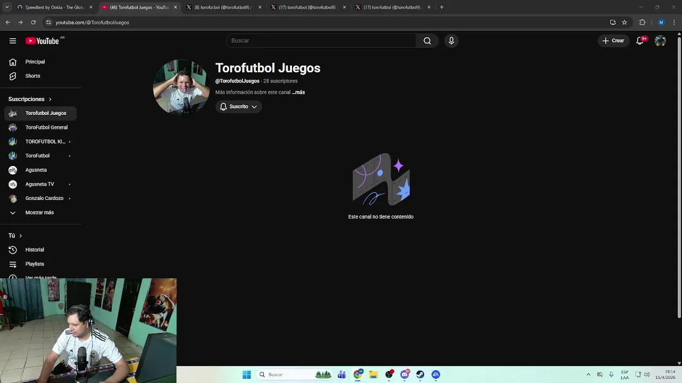Go to YouTube home via logo

43,41
